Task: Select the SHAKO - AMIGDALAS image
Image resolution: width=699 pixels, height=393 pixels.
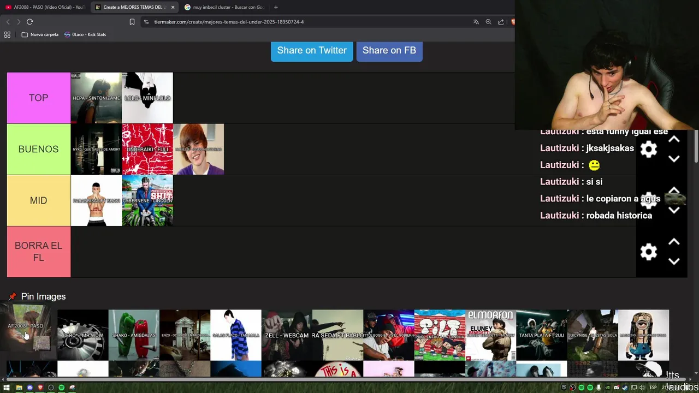Action: pos(134,335)
